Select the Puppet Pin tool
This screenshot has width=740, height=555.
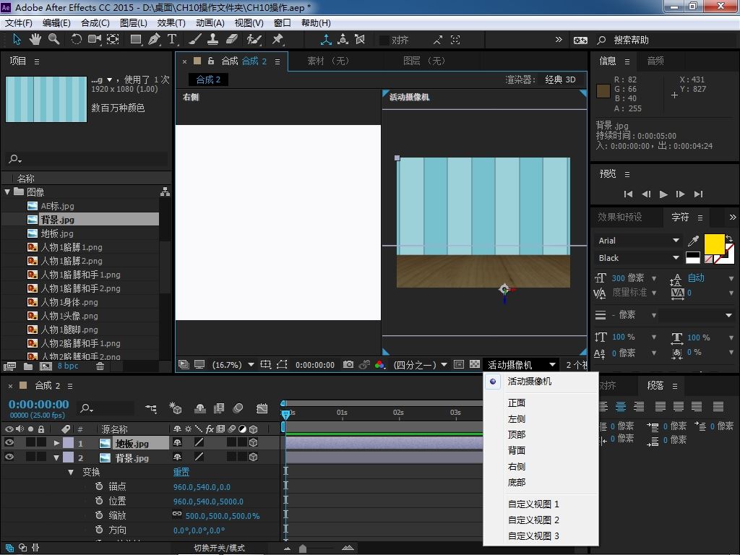(x=277, y=40)
